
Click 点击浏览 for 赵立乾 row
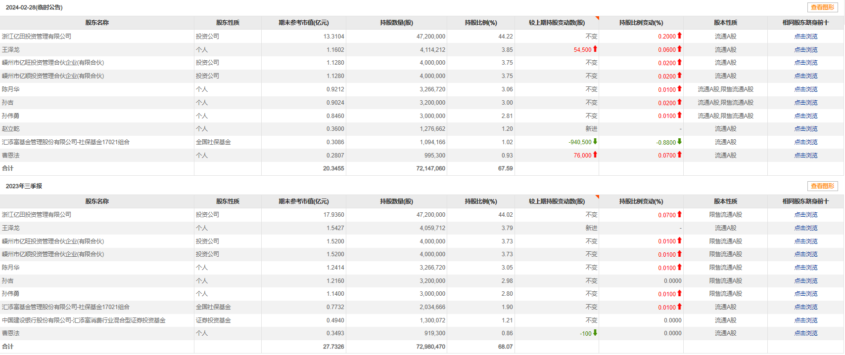pyautogui.click(x=805, y=129)
